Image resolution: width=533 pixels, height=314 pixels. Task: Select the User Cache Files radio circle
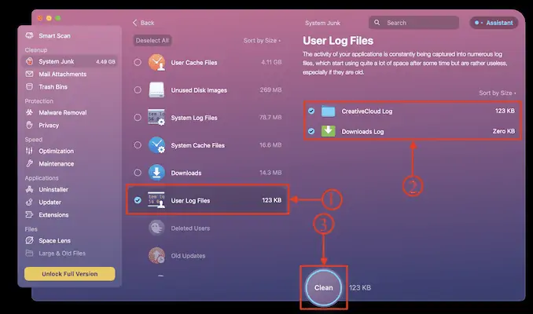click(x=138, y=62)
